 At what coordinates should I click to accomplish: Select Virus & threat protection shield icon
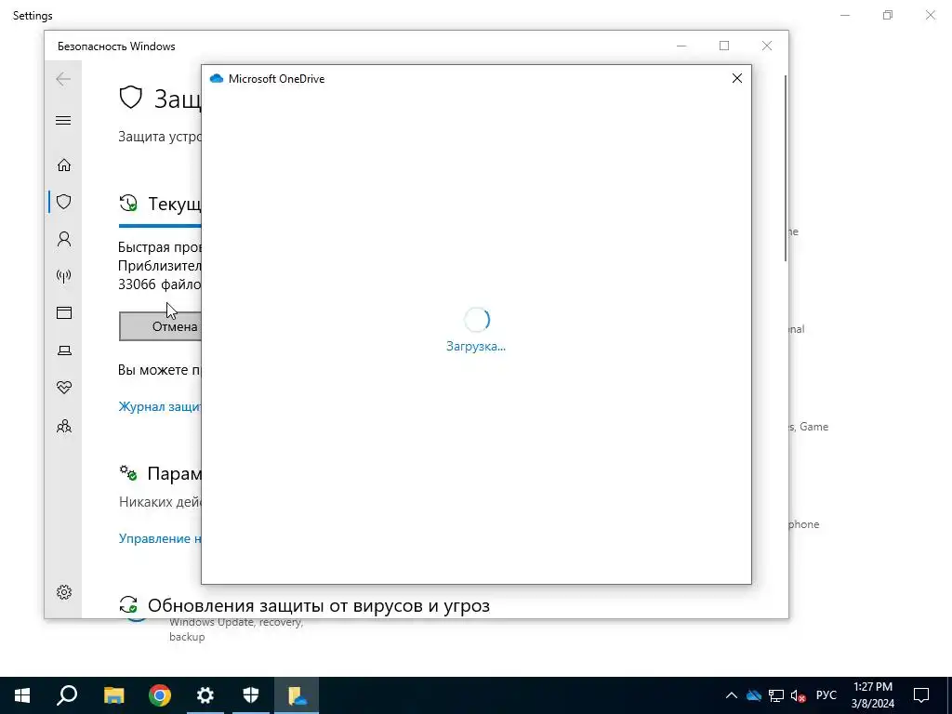pos(64,202)
